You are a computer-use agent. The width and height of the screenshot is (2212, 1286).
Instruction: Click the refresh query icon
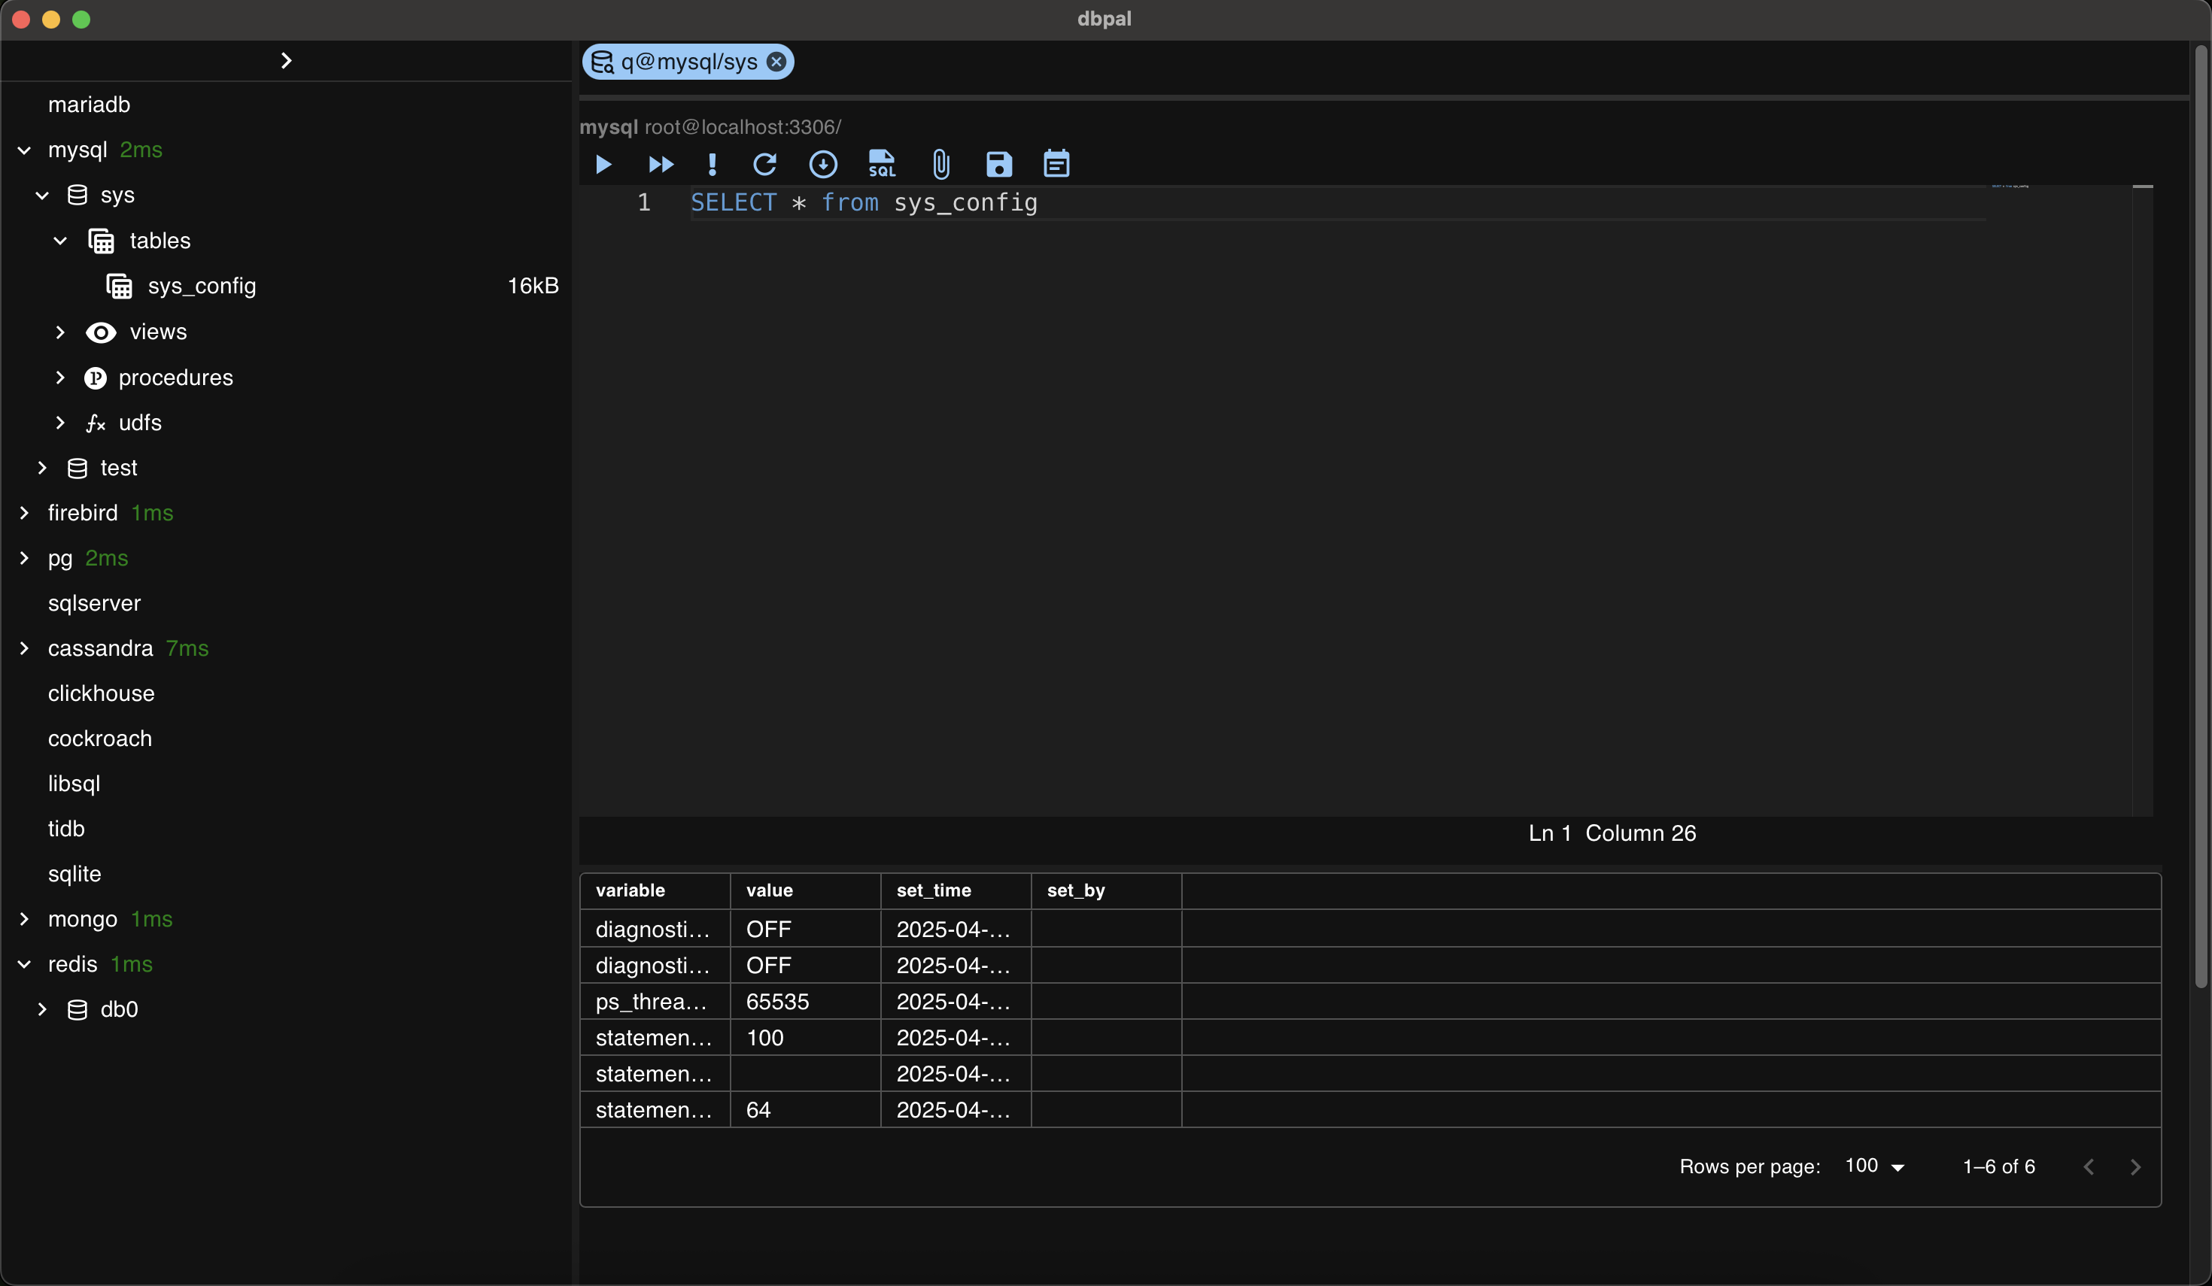[764, 164]
